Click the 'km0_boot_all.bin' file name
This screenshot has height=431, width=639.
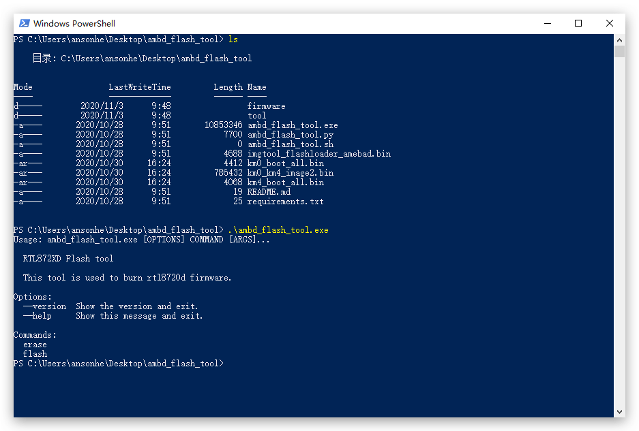[x=285, y=163]
